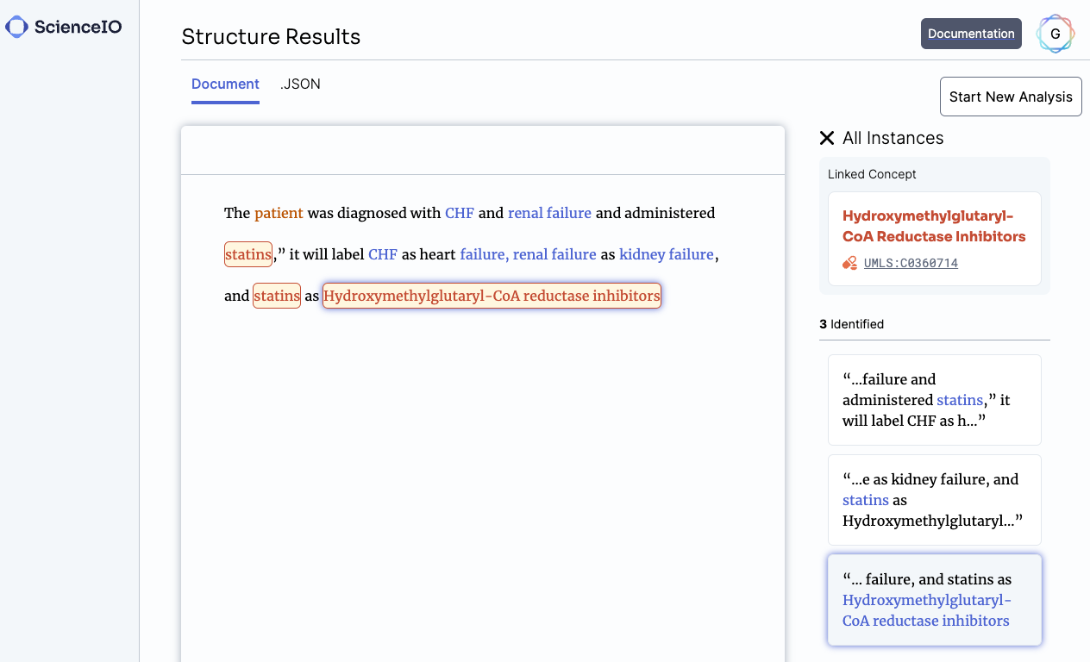Click Start New Analysis
The height and width of the screenshot is (662, 1090).
pos(1011,96)
